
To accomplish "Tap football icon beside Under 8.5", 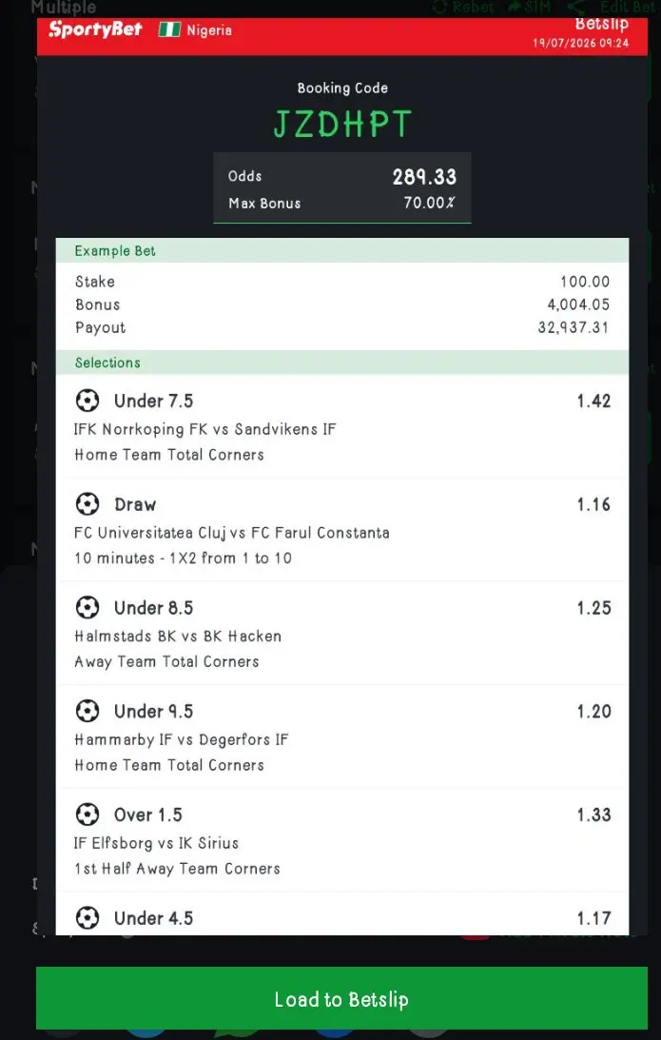I will (87, 608).
